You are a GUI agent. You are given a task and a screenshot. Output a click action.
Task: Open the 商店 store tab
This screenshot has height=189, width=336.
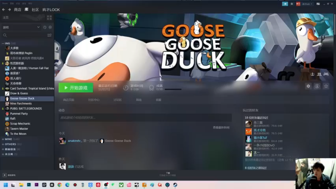tap(18, 10)
